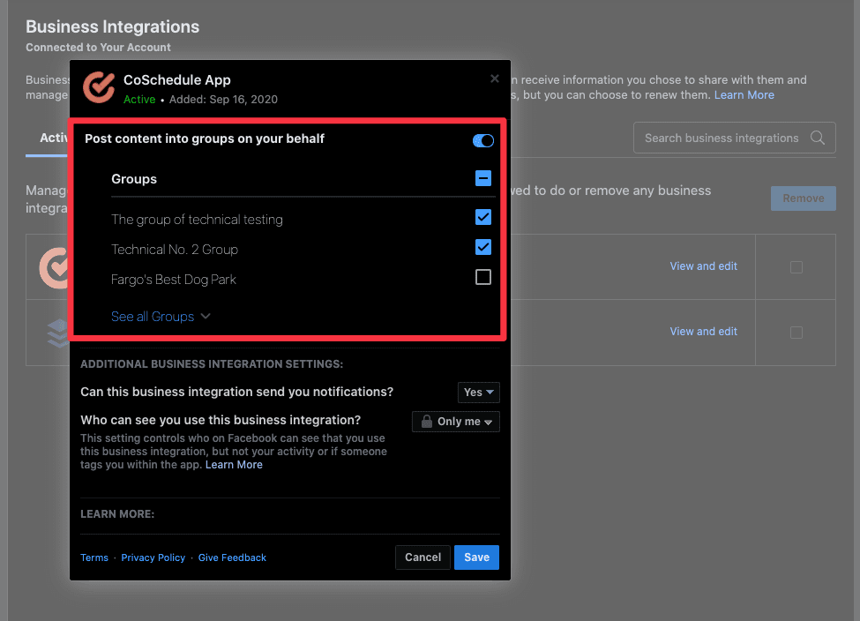Screen dimensions: 860x621
Task: Open View and edit for first integration
Action: click(x=703, y=266)
